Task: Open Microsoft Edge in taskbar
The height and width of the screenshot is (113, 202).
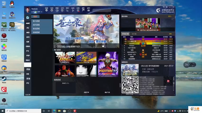Action: [54, 111]
